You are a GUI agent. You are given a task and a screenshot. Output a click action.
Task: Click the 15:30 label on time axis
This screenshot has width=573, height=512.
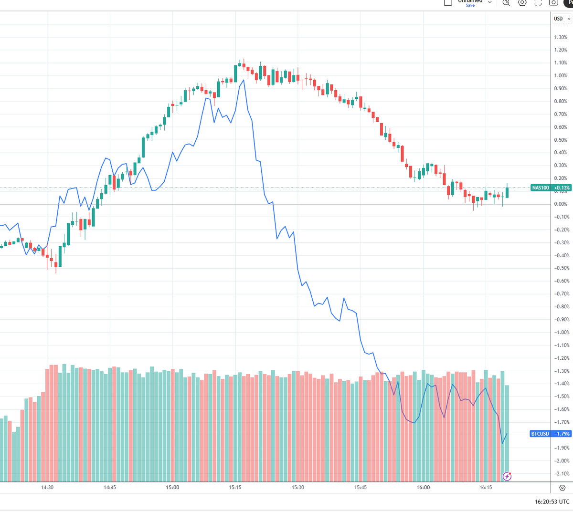coord(298,488)
